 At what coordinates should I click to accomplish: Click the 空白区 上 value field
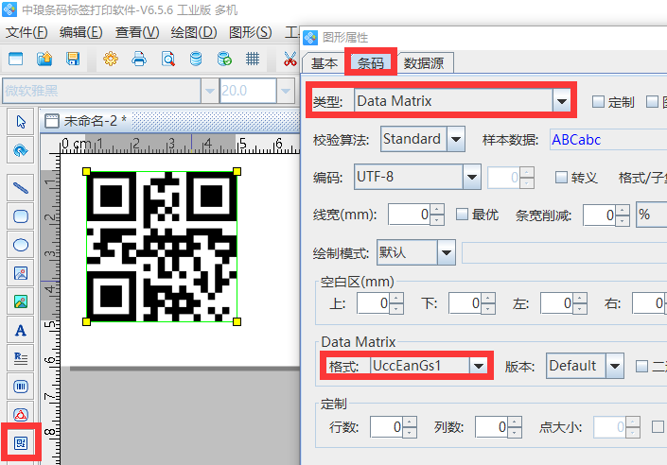pyautogui.click(x=374, y=303)
